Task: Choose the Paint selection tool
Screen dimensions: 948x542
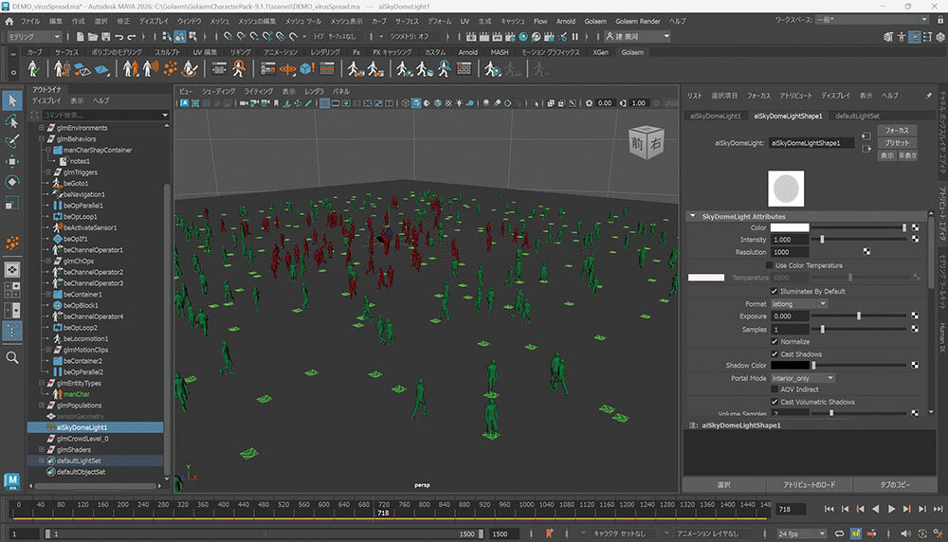Action: click(x=12, y=141)
